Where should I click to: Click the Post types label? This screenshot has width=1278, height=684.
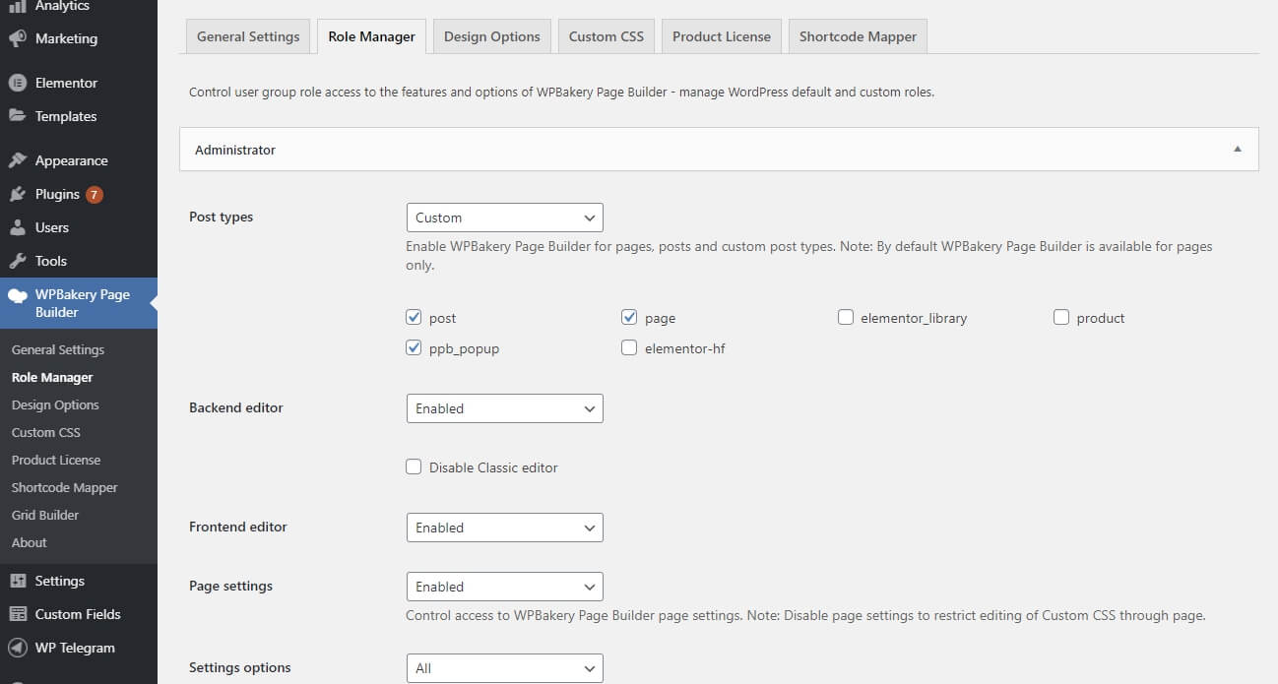[222, 217]
